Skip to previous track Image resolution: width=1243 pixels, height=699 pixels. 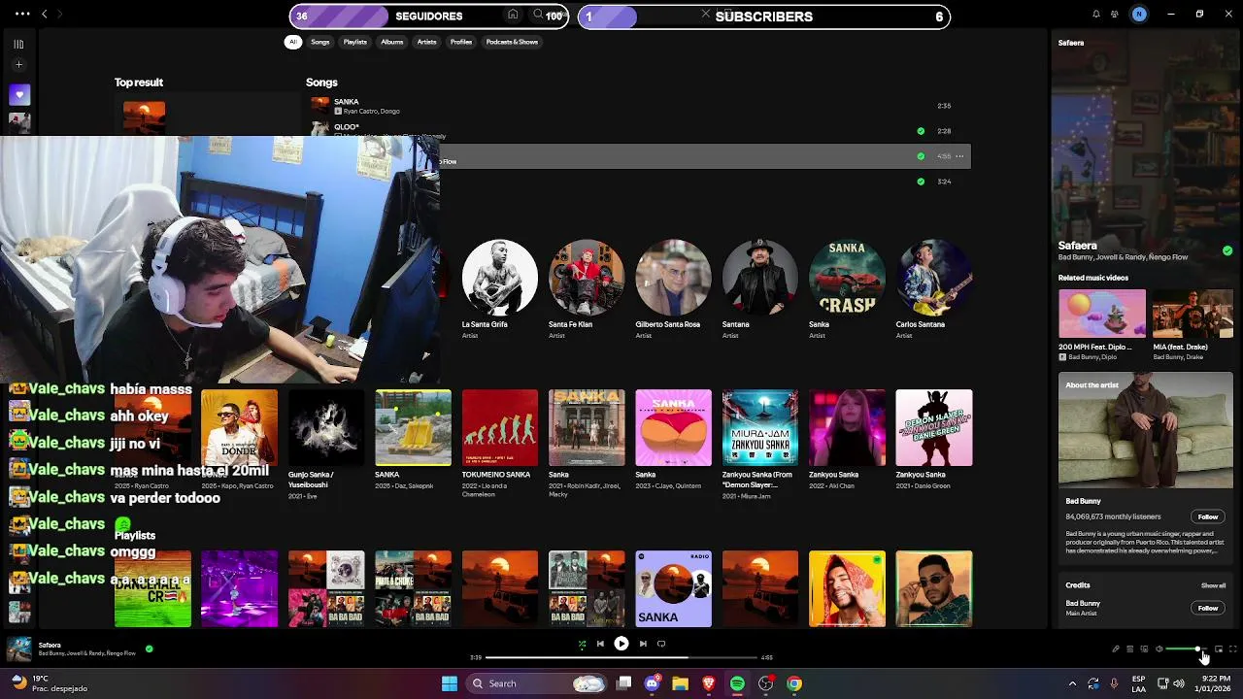coord(600,644)
